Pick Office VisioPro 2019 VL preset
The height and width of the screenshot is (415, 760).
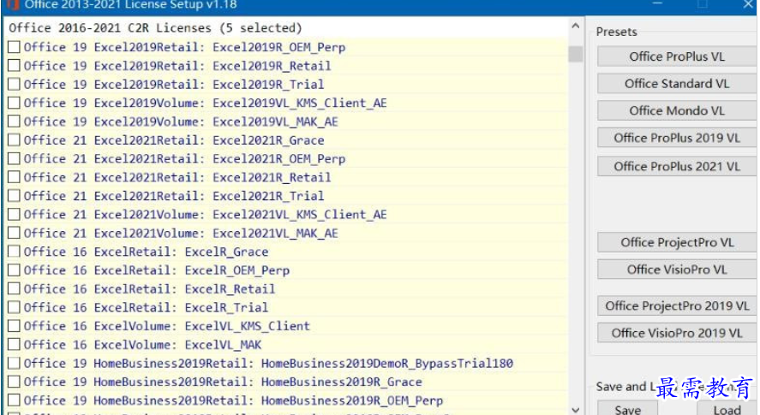pyautogui.click(x=677, y=333)
